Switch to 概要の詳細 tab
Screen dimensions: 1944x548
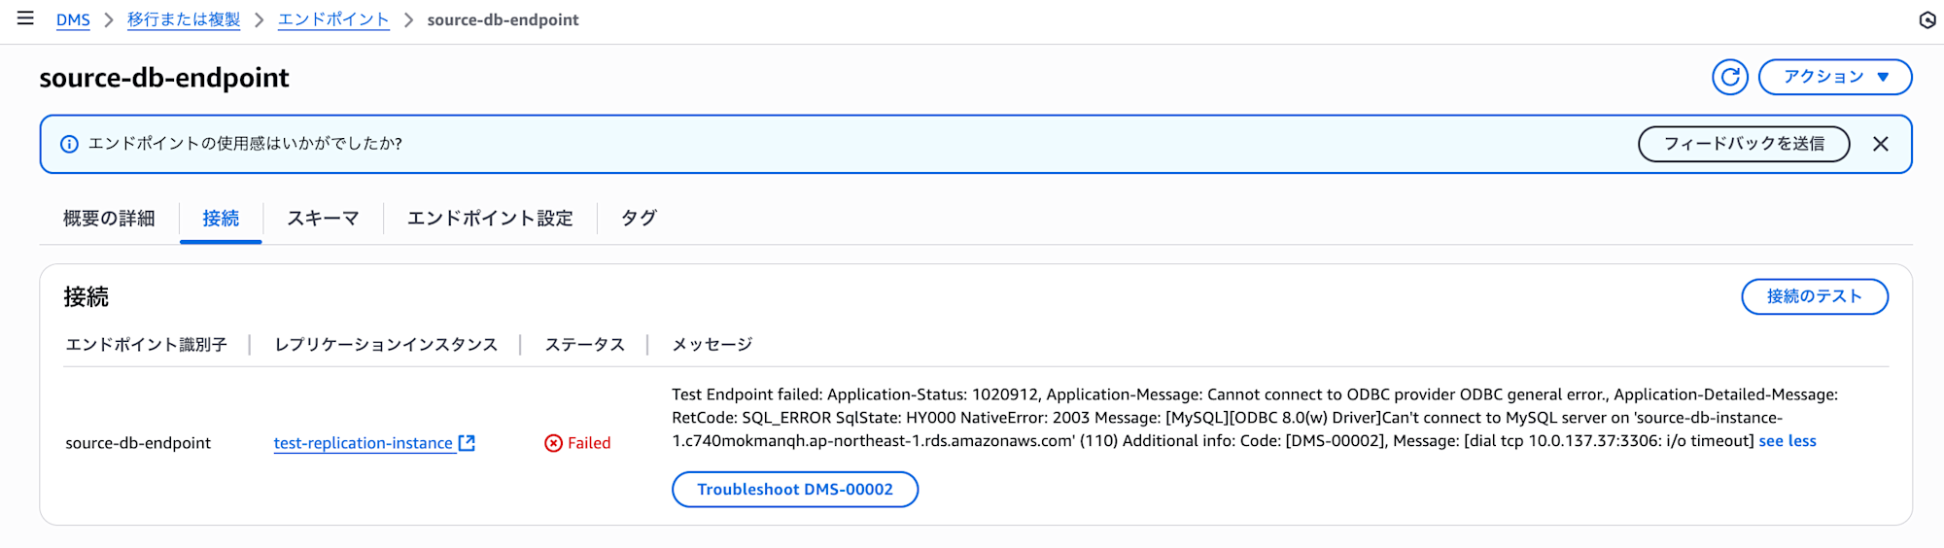(109, 219)
